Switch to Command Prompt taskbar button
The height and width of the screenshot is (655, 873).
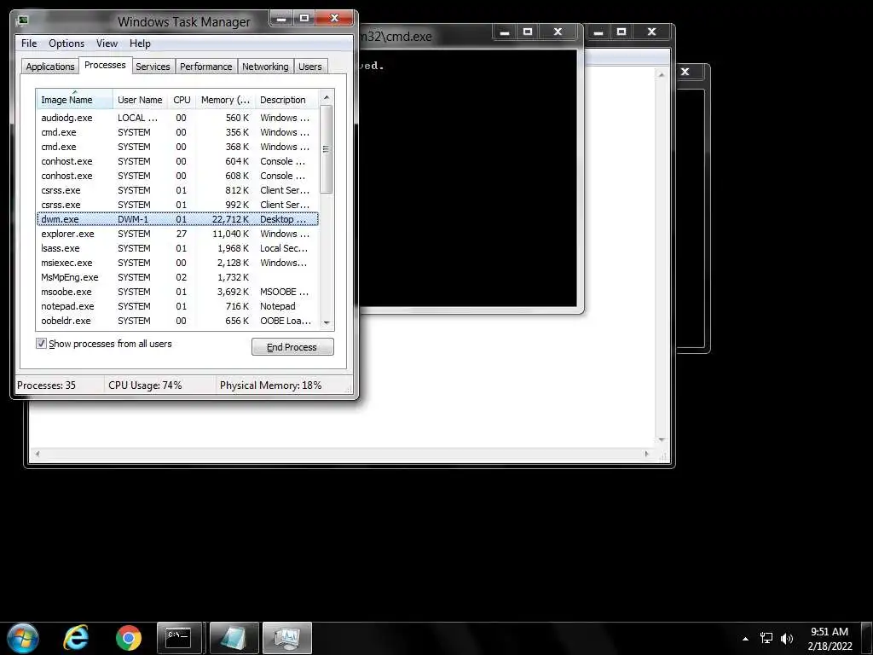[x=179, y=638]
